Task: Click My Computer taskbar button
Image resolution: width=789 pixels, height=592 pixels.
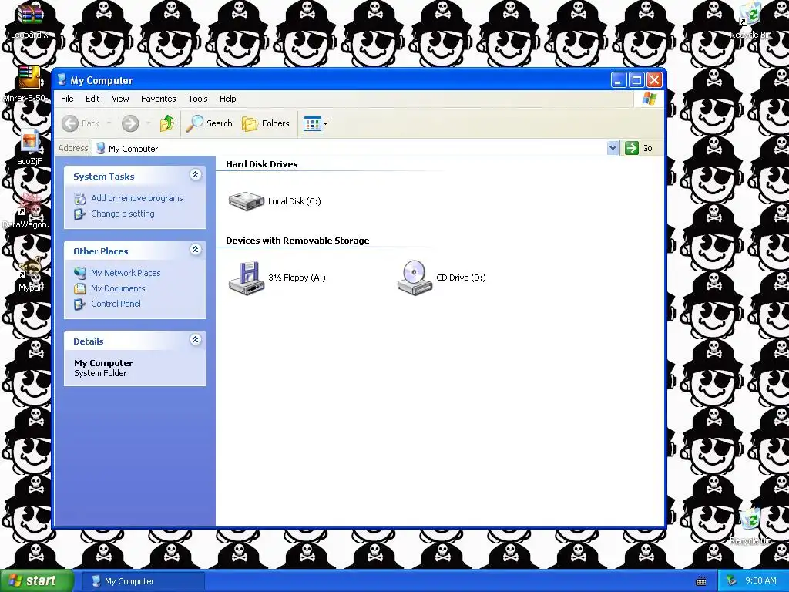Action: coord(143,581)
